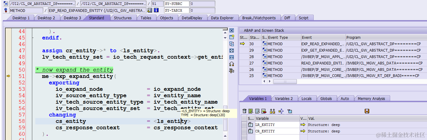This screenshot has width=427, height=140.
Task: Click the yellow arrow beside CR_ENTITY value
Action: [x=303, y=131]
